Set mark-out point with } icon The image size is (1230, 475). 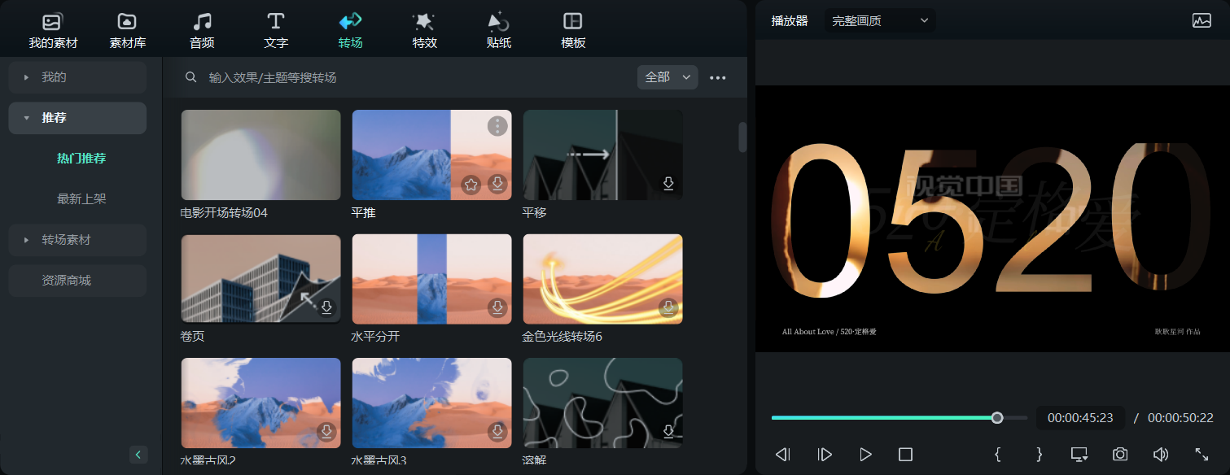1039,455
